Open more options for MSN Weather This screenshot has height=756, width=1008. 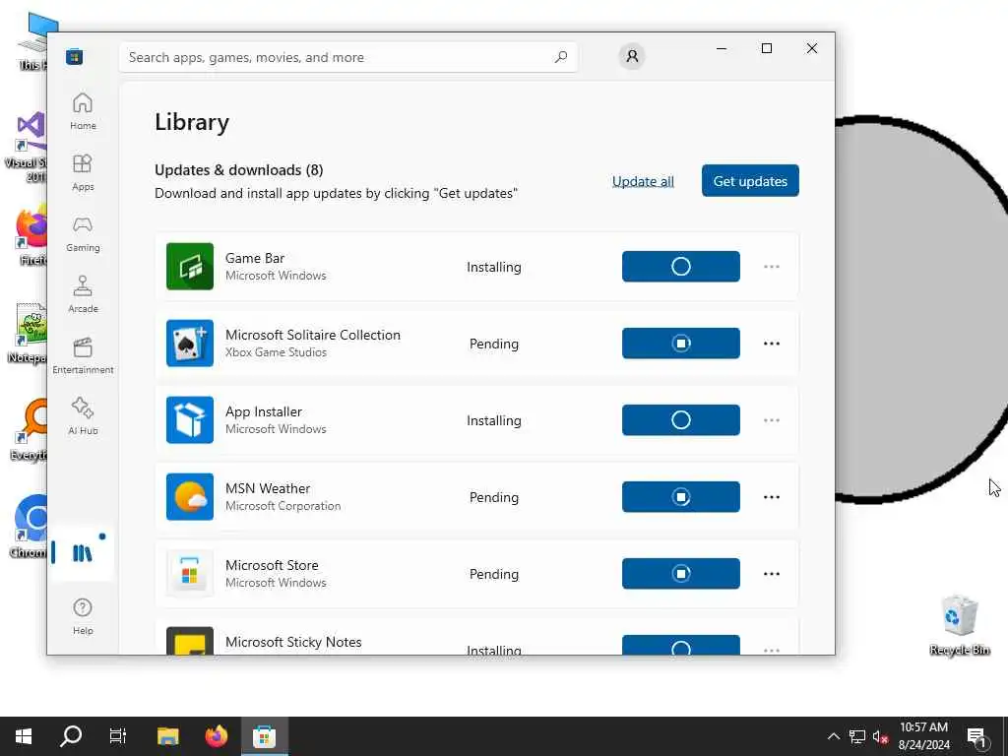click(772, 497)
